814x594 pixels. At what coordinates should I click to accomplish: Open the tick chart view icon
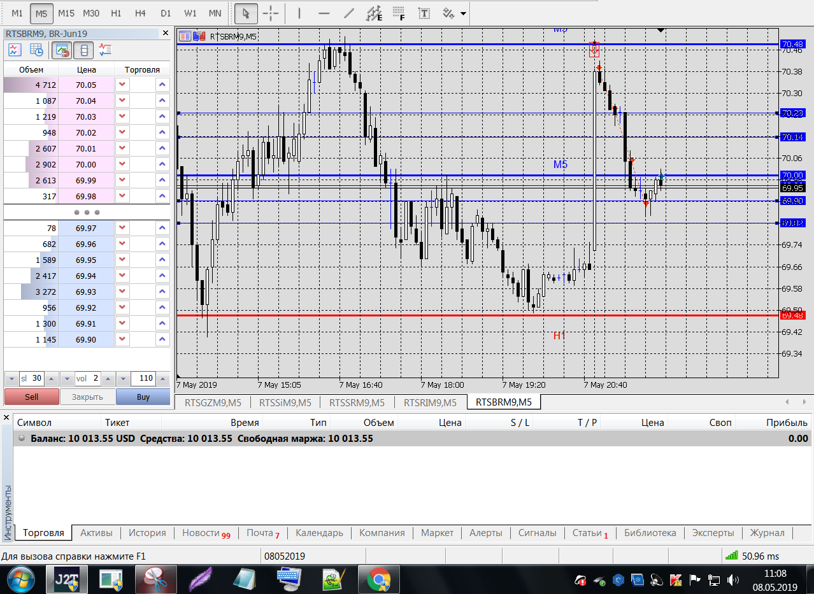pyautogui.click(x=15, y=50)
